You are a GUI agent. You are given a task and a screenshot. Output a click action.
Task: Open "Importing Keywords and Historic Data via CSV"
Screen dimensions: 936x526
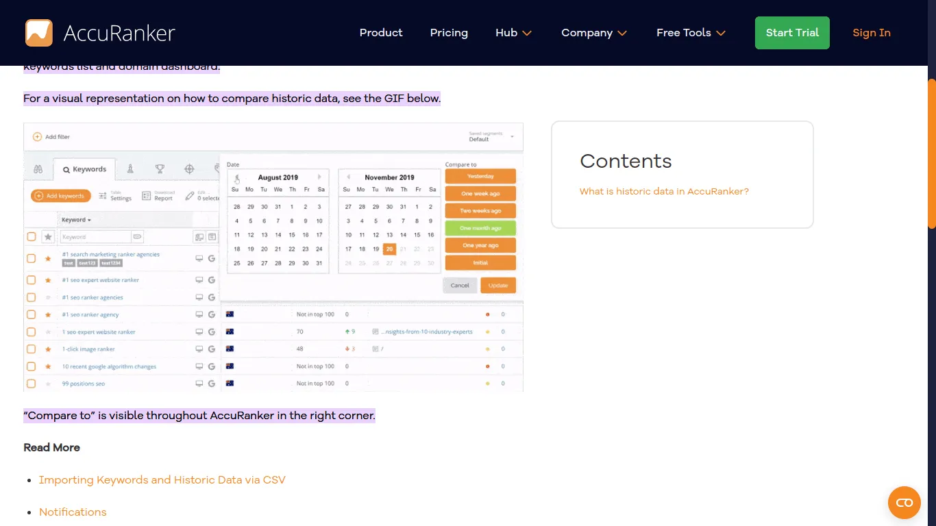(162, 479)
